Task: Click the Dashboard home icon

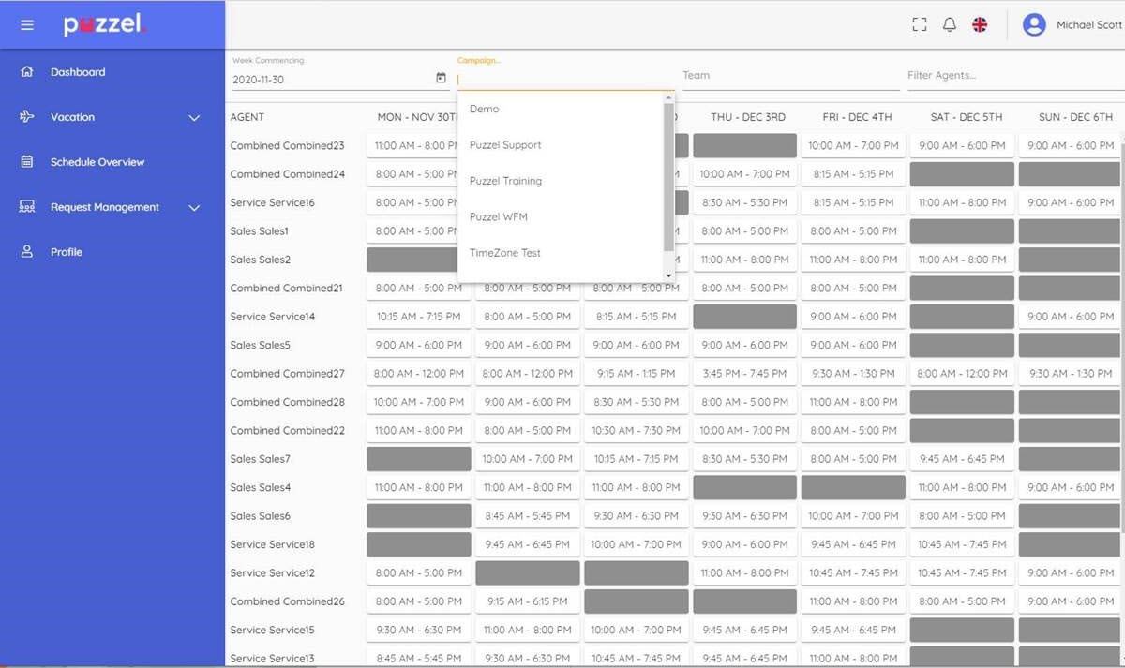Action: 27,72
